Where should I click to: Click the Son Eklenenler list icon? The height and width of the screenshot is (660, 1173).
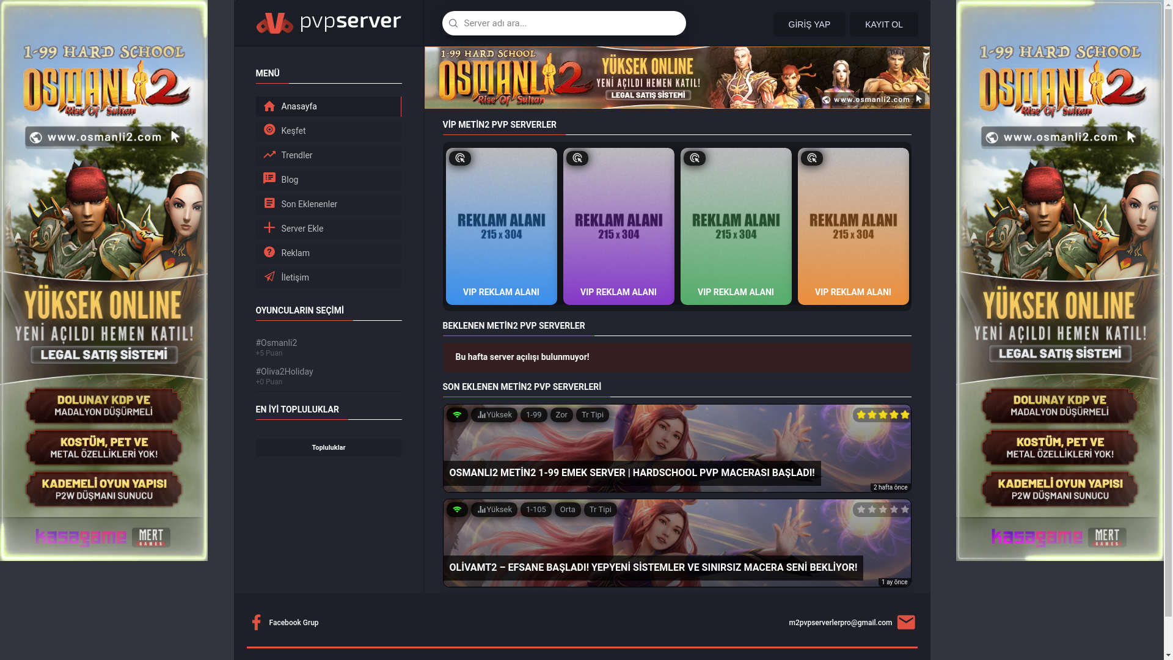click(x=269, y=203)
